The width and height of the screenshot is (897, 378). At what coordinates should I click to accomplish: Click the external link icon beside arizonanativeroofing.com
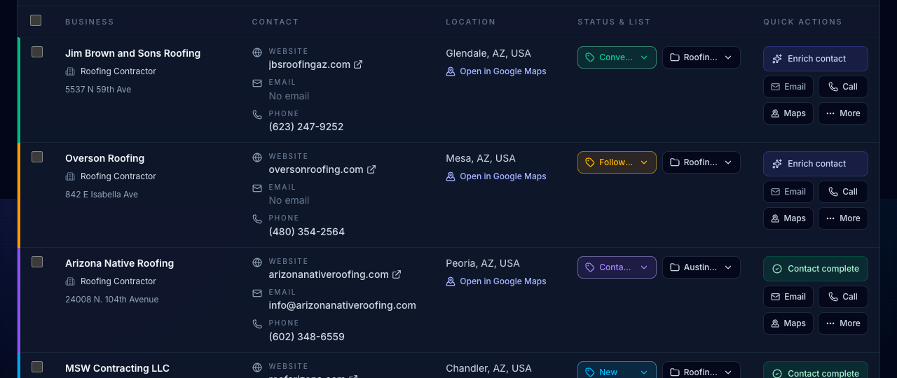tap(397, 274)
